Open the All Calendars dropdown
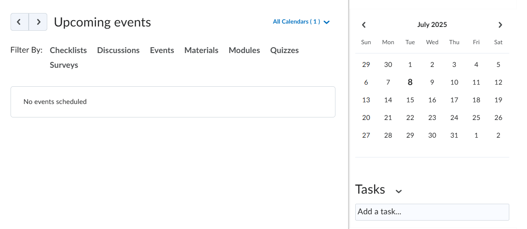527x229 pixels. click(x=301, y=21)
